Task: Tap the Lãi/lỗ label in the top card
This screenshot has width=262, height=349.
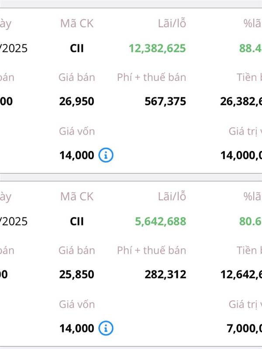Action: (x=172, y=24)
